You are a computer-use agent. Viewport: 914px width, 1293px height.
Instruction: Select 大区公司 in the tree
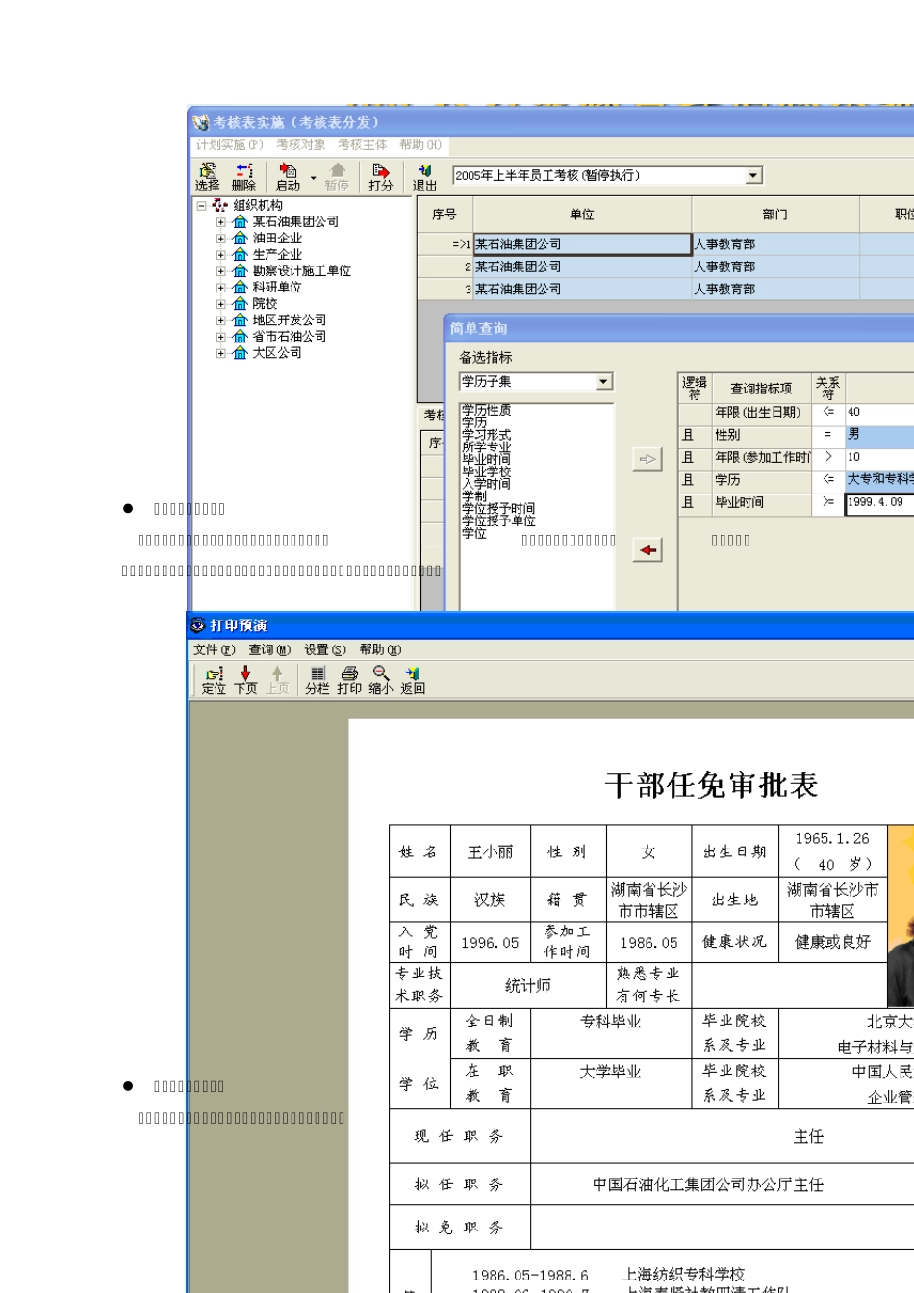coord(276,352)
